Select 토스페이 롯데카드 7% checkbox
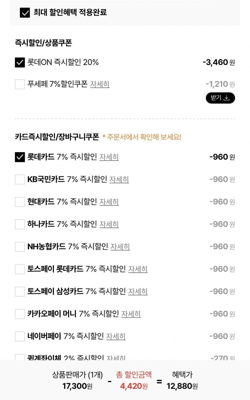The width and height of the screenshot is (250, 400). tap(20, 269)
